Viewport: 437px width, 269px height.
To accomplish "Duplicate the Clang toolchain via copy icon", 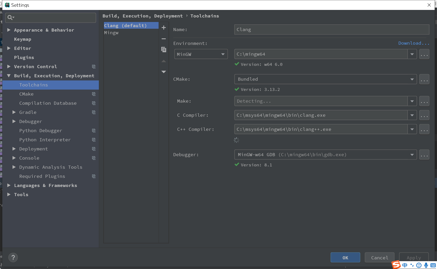I will pos(164,50).
